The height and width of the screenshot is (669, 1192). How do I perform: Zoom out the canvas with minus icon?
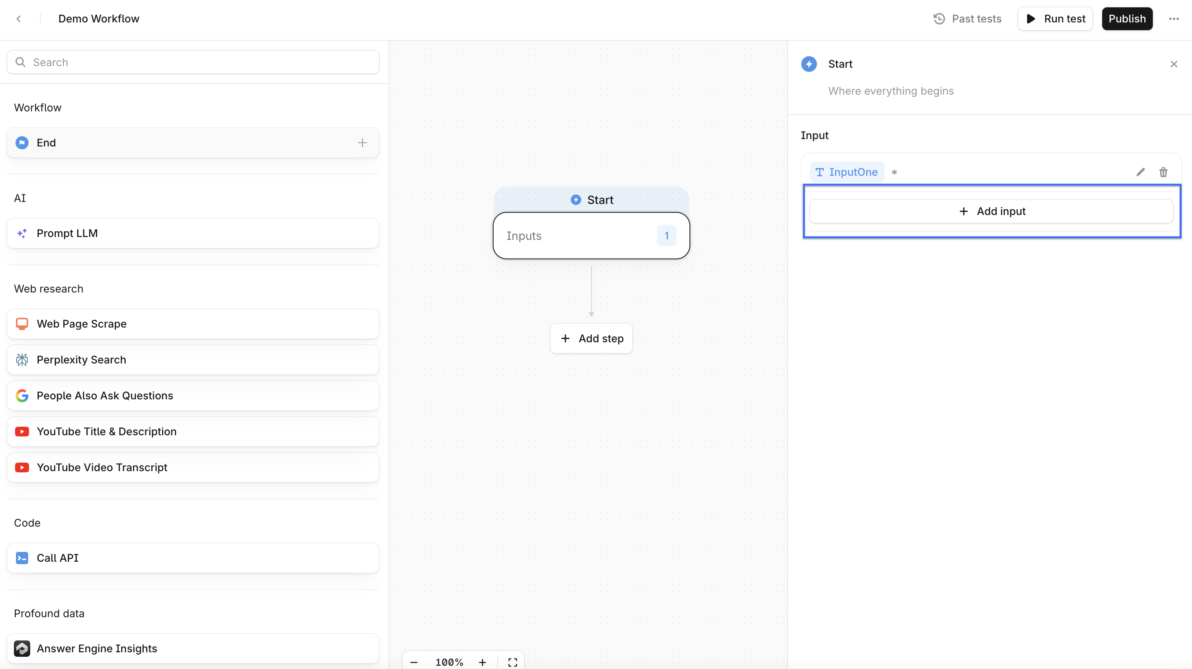pyautogui.click(x=414, y=662)
